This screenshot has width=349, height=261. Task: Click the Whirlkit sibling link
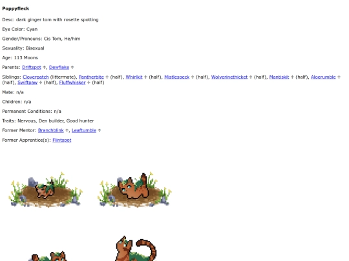coord(134,77)
